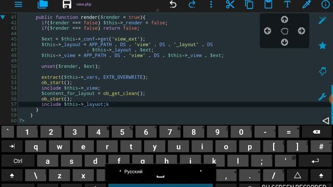The width and height of the screenshot is (333, 187).
Task: Undo the last edit
Action: click(x=173, y=4)
